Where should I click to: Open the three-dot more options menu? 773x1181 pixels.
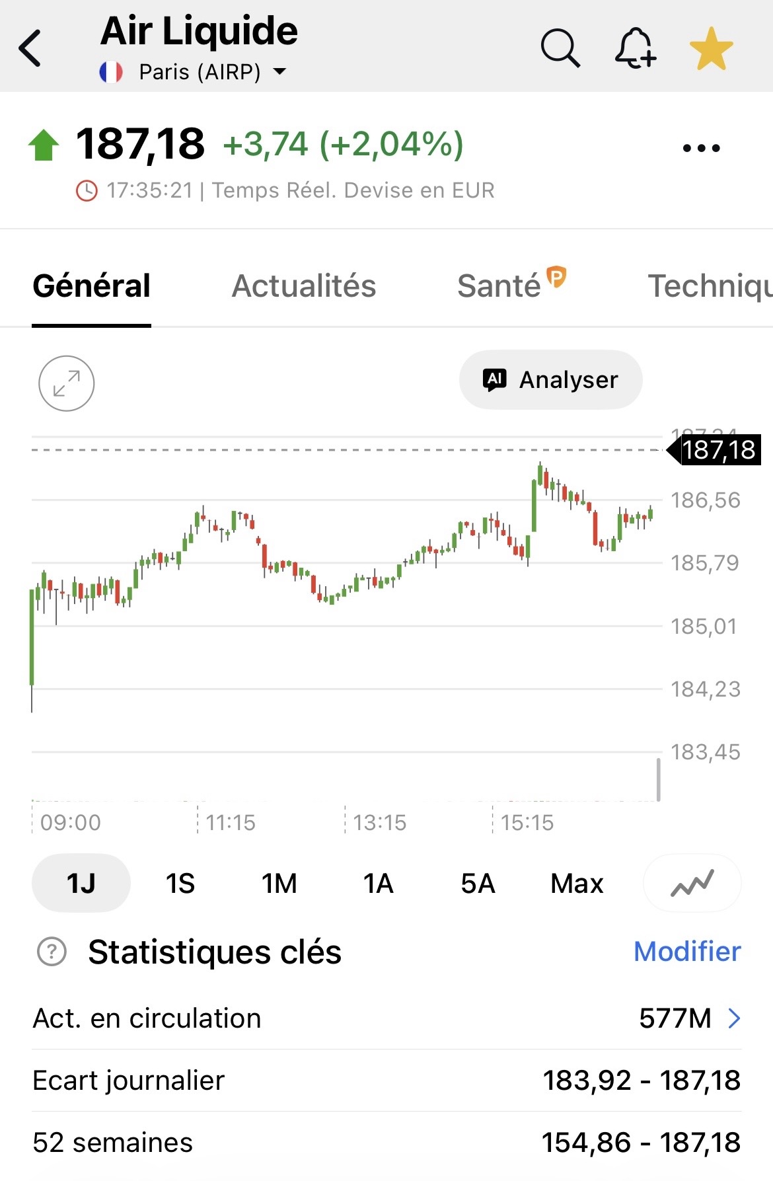pyautogui.click(x=701, y=148)
